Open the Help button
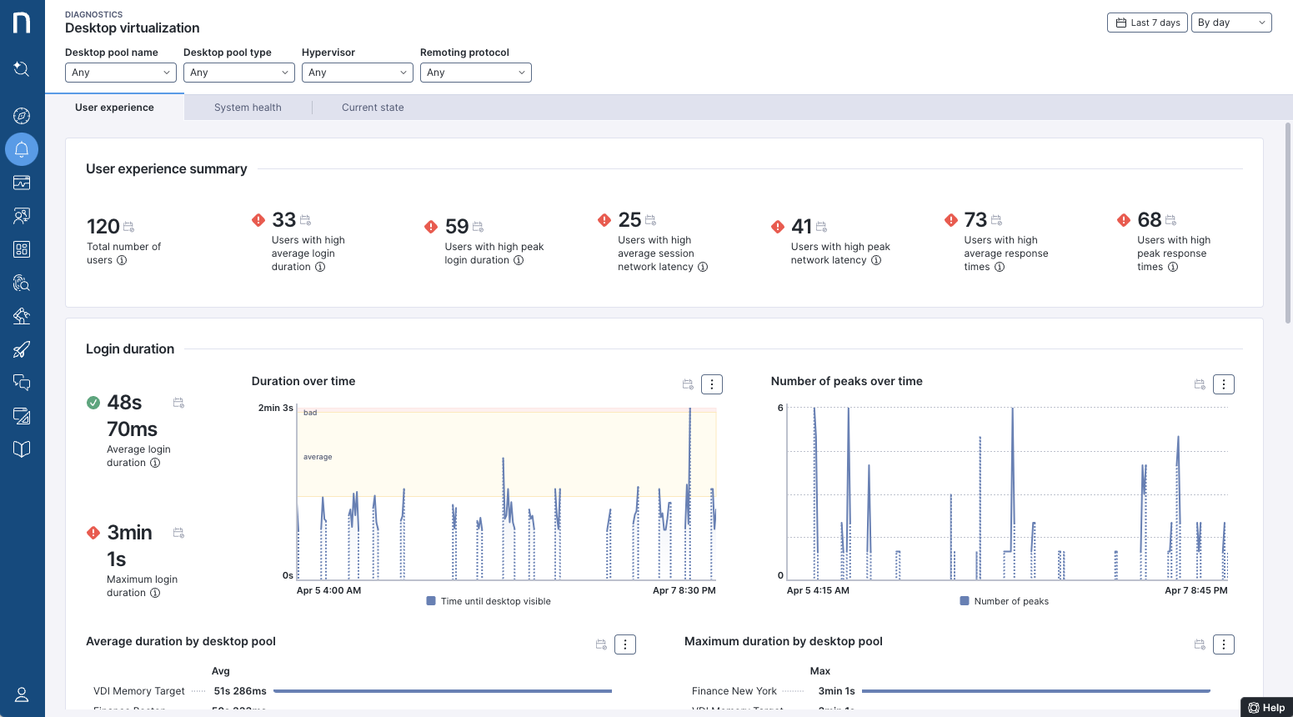1293x717 pixels. [x=1266, y=708]
